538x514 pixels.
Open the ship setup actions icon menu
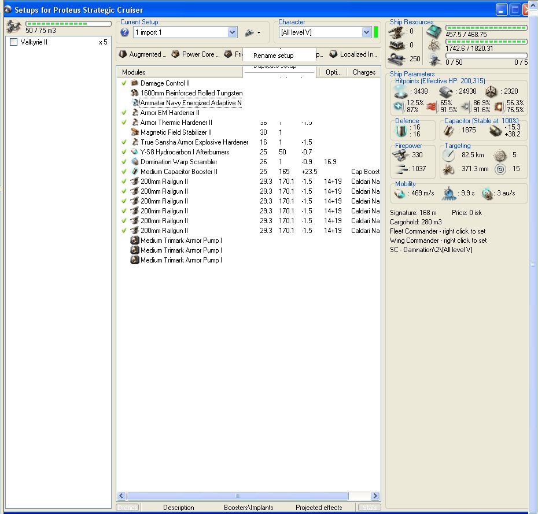click(252, 32)
